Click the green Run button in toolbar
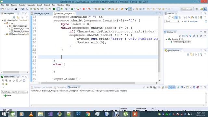 pyautogui.click(x=72, y=9)
